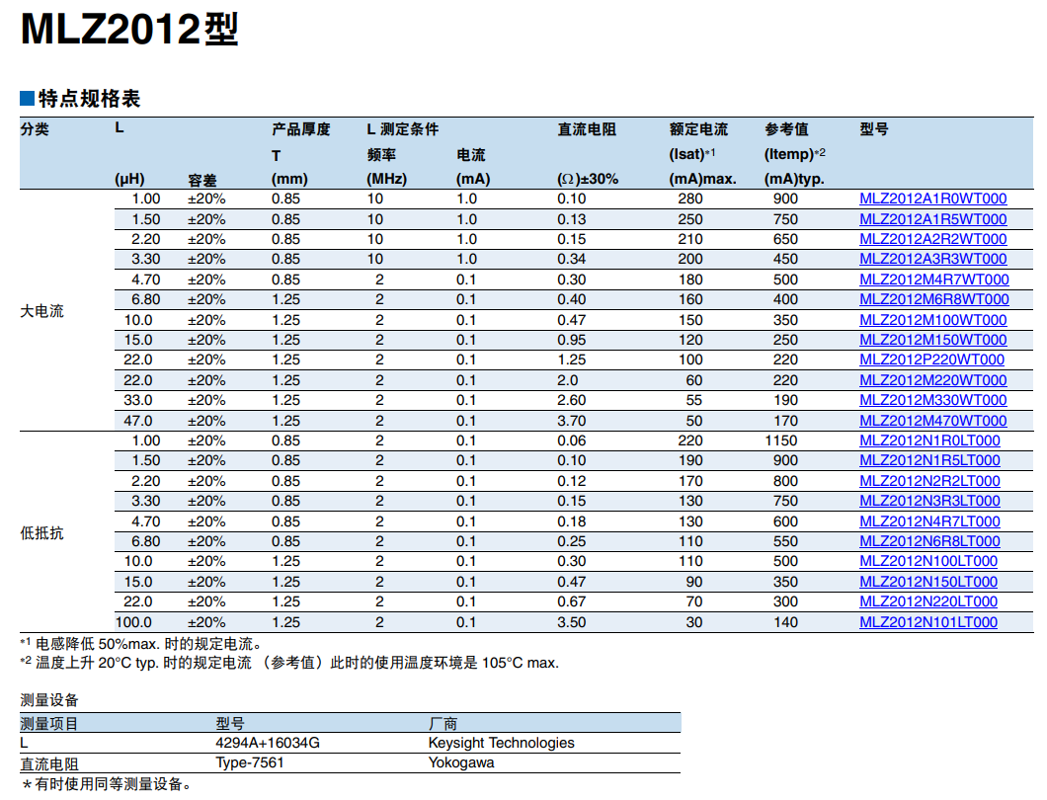
Task: Click the Keysight Technologies cell
Action: (x=502, y=744)
